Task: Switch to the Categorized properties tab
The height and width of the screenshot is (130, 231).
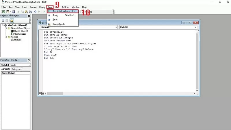Action: [17, 69]
